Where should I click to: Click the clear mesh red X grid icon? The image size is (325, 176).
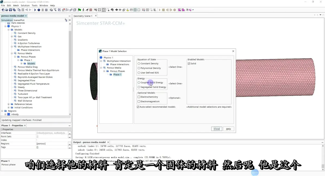click(x=64, y=10)
